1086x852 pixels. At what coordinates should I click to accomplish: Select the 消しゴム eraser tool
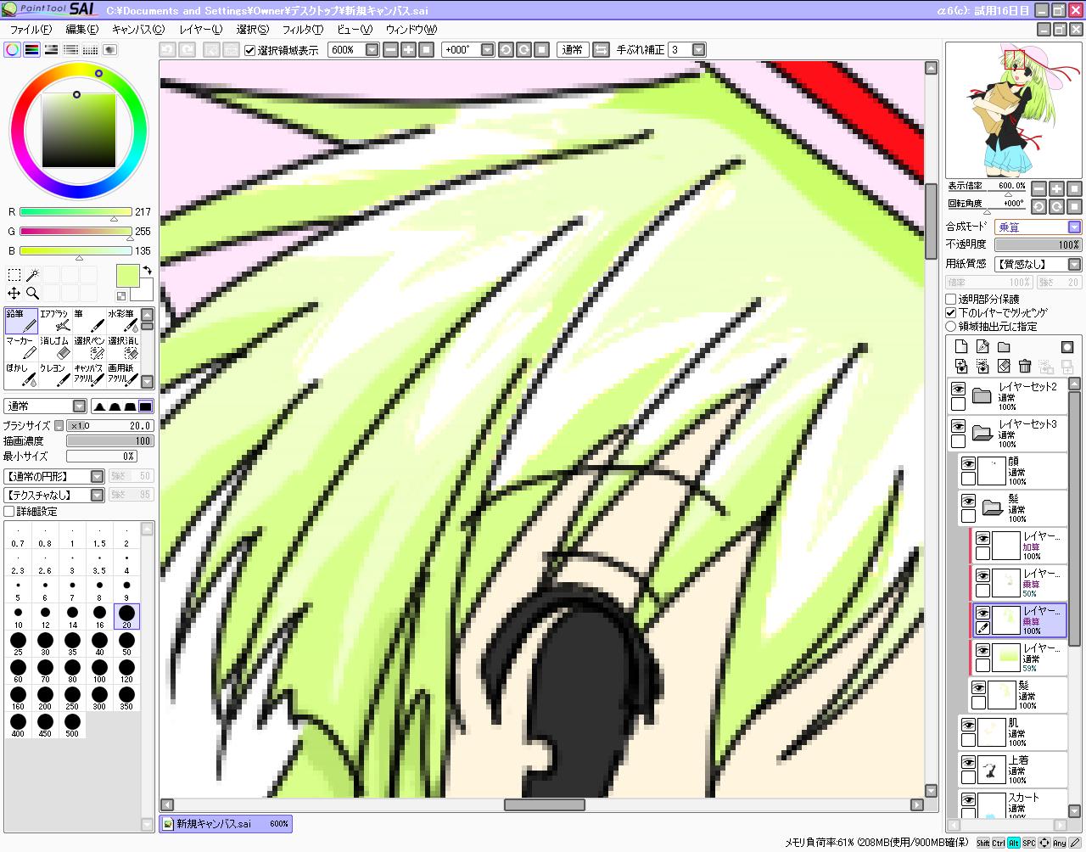coord(55,348)
